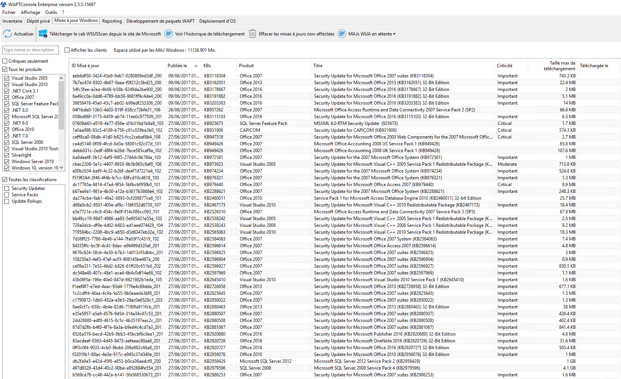Click the WAPTConsole application icon in title bar
This screenshot has width=621, height=379.
[4, 5]
